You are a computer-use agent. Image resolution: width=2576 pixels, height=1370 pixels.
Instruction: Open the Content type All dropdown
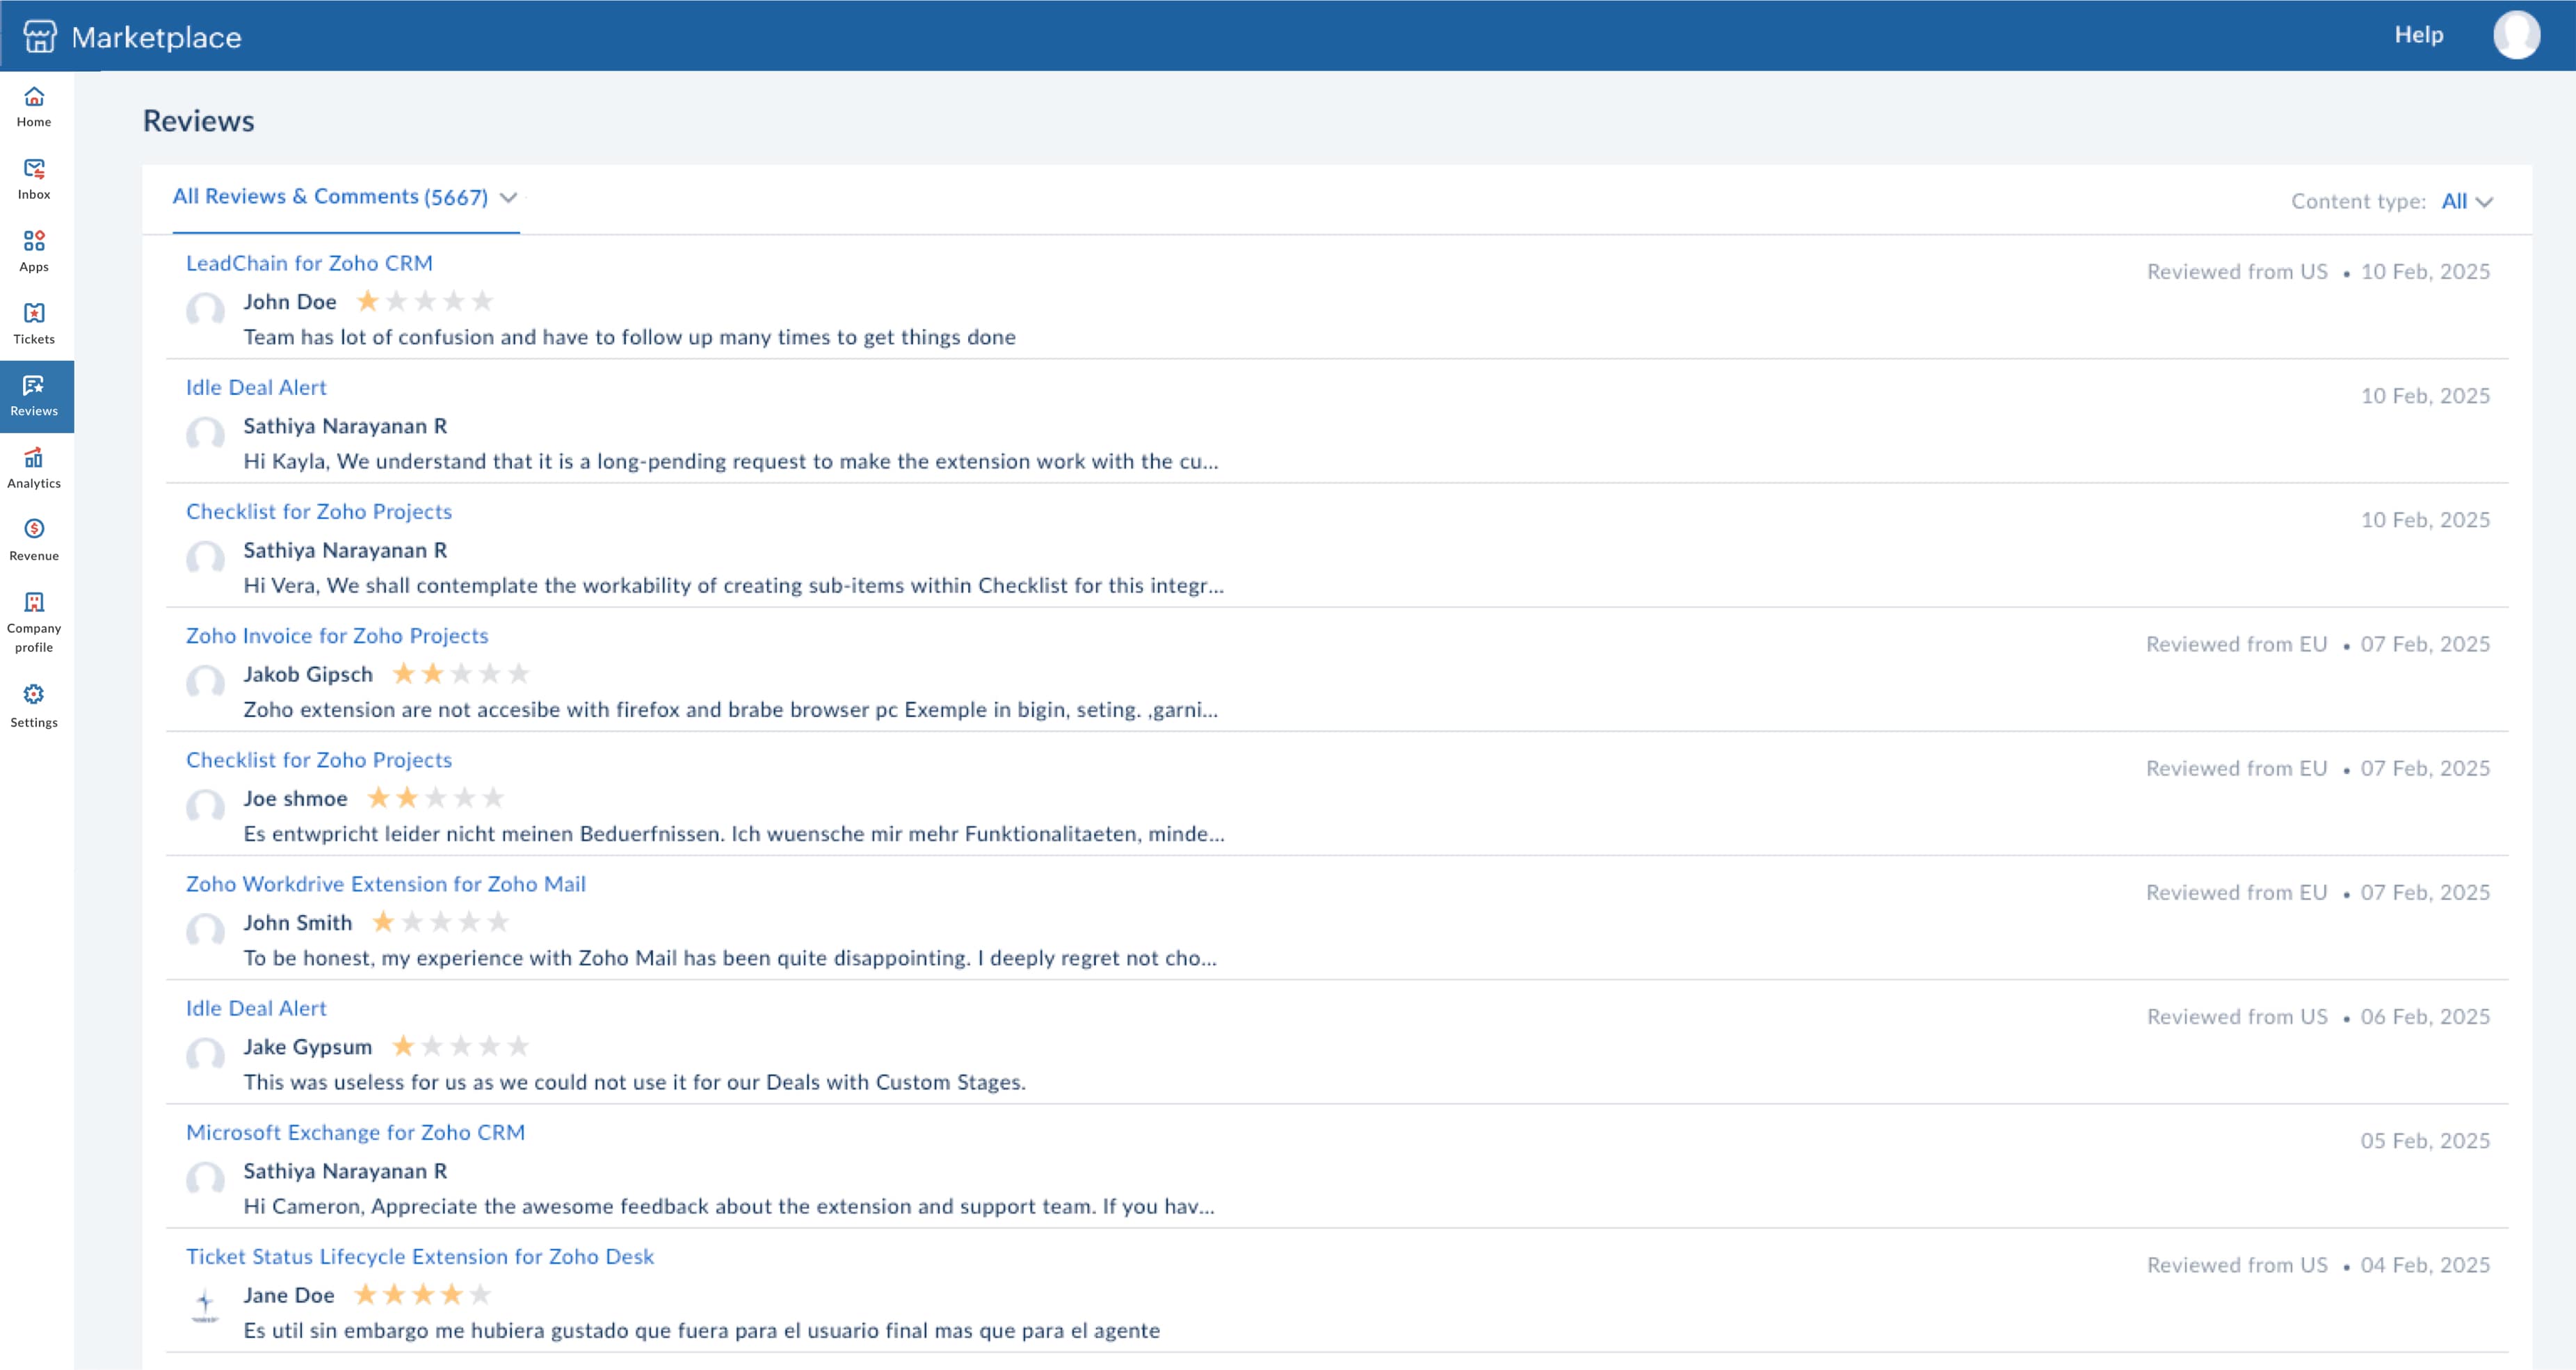pos(2467,202)
